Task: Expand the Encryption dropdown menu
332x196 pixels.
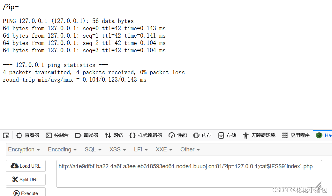Action: 24,149
